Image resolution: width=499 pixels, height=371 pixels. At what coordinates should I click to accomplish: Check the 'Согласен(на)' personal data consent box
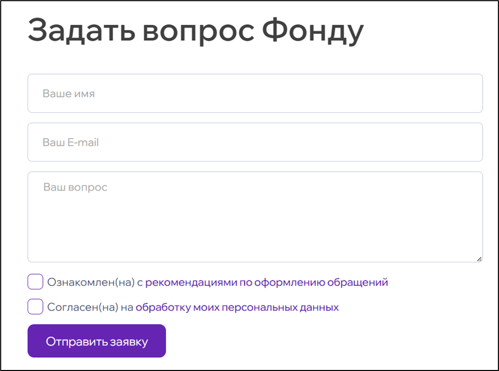35,306
